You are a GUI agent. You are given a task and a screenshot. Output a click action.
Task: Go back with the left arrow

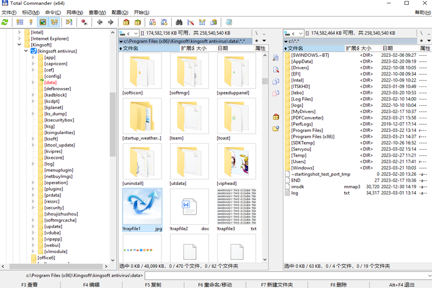tap(99, 22)
